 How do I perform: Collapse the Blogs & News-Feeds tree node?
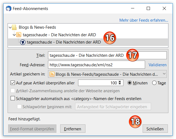click(x=10, y=27)
